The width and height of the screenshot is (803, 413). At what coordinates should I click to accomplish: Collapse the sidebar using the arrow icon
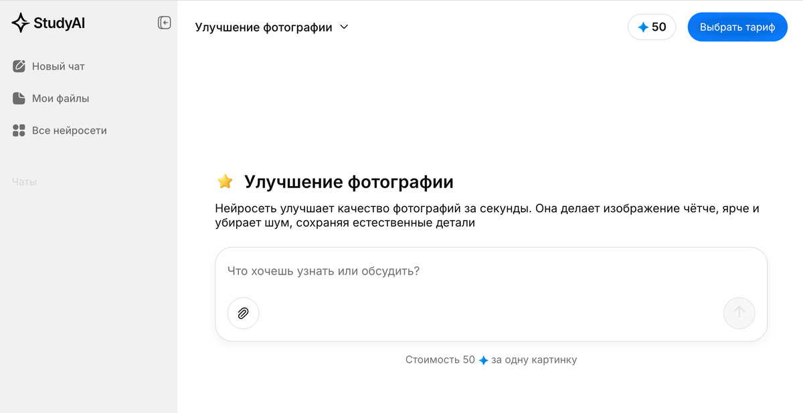(164, 22)
